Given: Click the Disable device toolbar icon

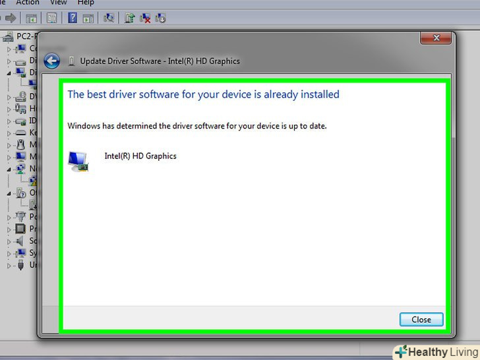Looking at the screenshot, I should pyautogui.click(x=160, y=18).
